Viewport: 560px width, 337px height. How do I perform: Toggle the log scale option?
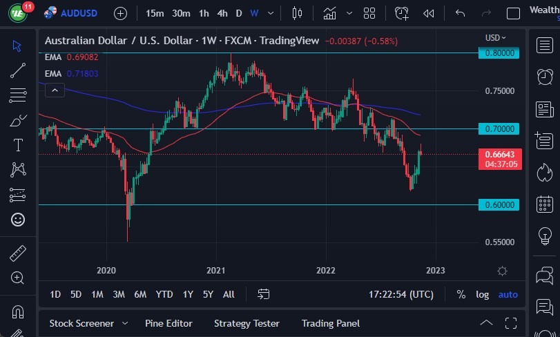point(482,294)
